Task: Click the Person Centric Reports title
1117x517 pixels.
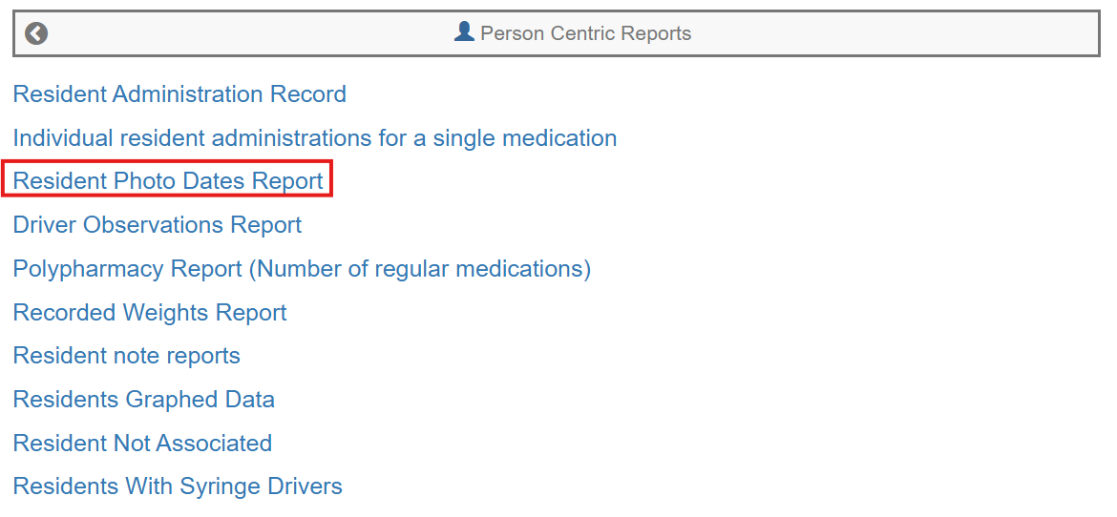Action: [x=585, y=33]
